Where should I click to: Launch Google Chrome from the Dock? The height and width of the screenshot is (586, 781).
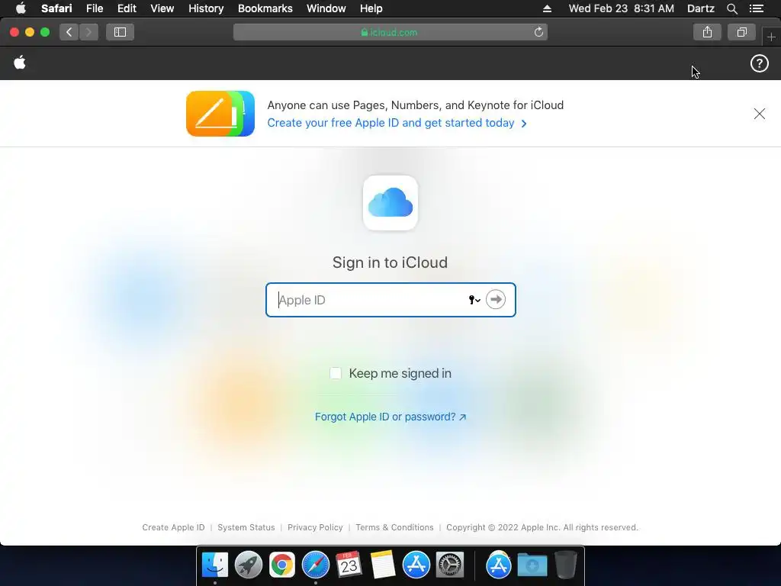tap(282, 565)
